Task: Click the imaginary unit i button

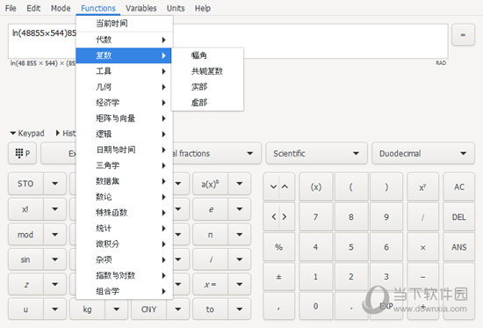Action: [210, 259]
